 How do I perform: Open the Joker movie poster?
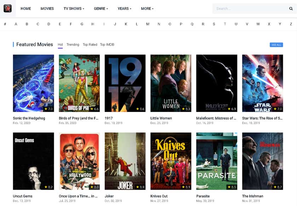(x=125, y=161)
